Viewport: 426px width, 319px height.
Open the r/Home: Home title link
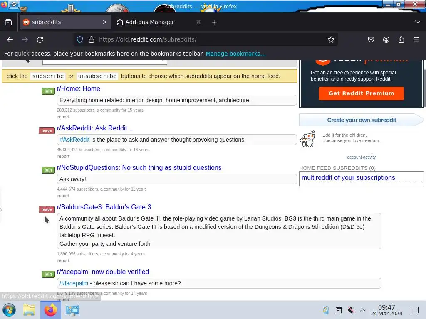79,89
